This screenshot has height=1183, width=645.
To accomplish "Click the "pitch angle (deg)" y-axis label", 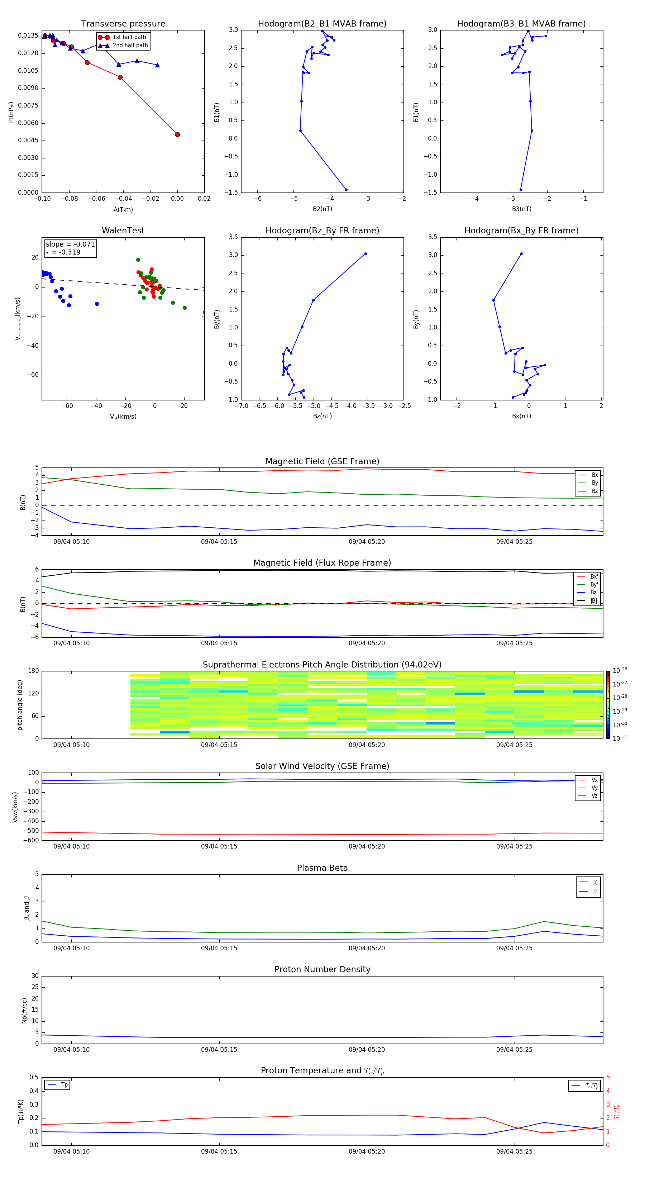I will pyautogui.click(x=20, y=705).
